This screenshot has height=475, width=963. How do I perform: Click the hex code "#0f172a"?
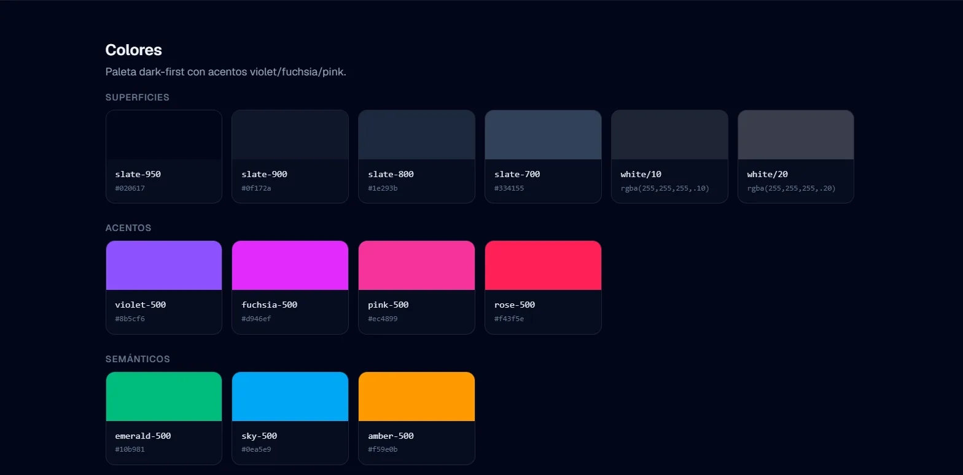[x=257, y=188]
